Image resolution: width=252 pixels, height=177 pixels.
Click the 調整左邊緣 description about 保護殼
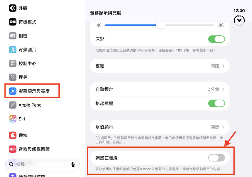coord(159,169)
